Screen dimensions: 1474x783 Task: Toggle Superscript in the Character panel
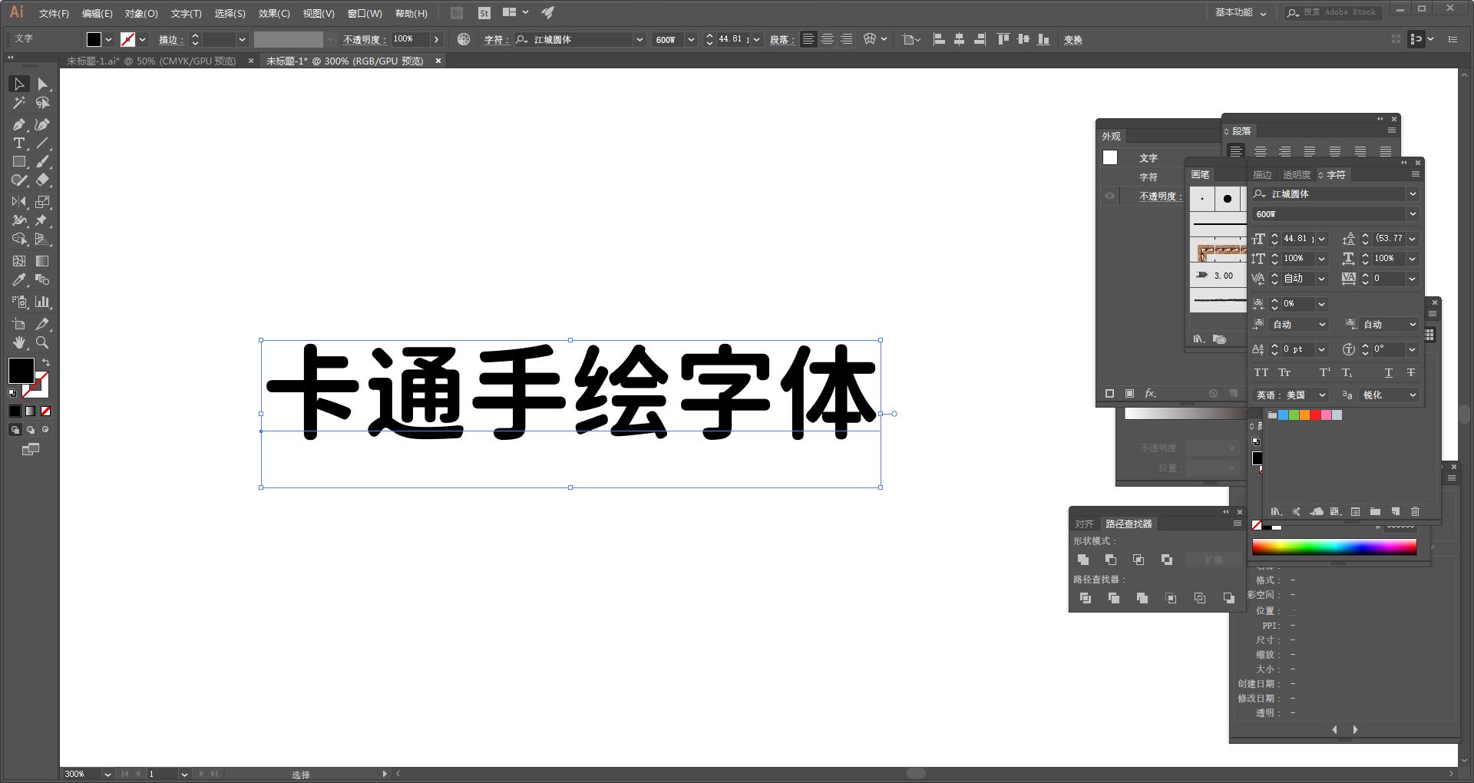1324,372
